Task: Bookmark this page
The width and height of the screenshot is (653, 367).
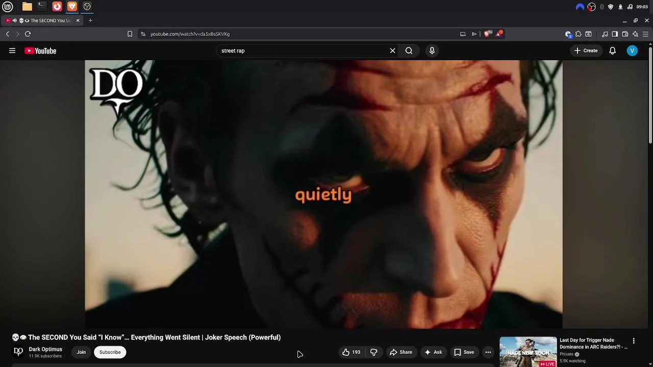Action: pos(130,34)
